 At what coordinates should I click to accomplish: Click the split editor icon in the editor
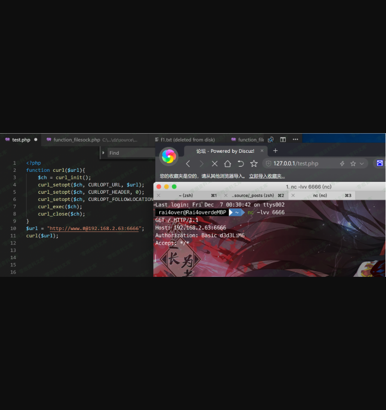tap(283, 139)
